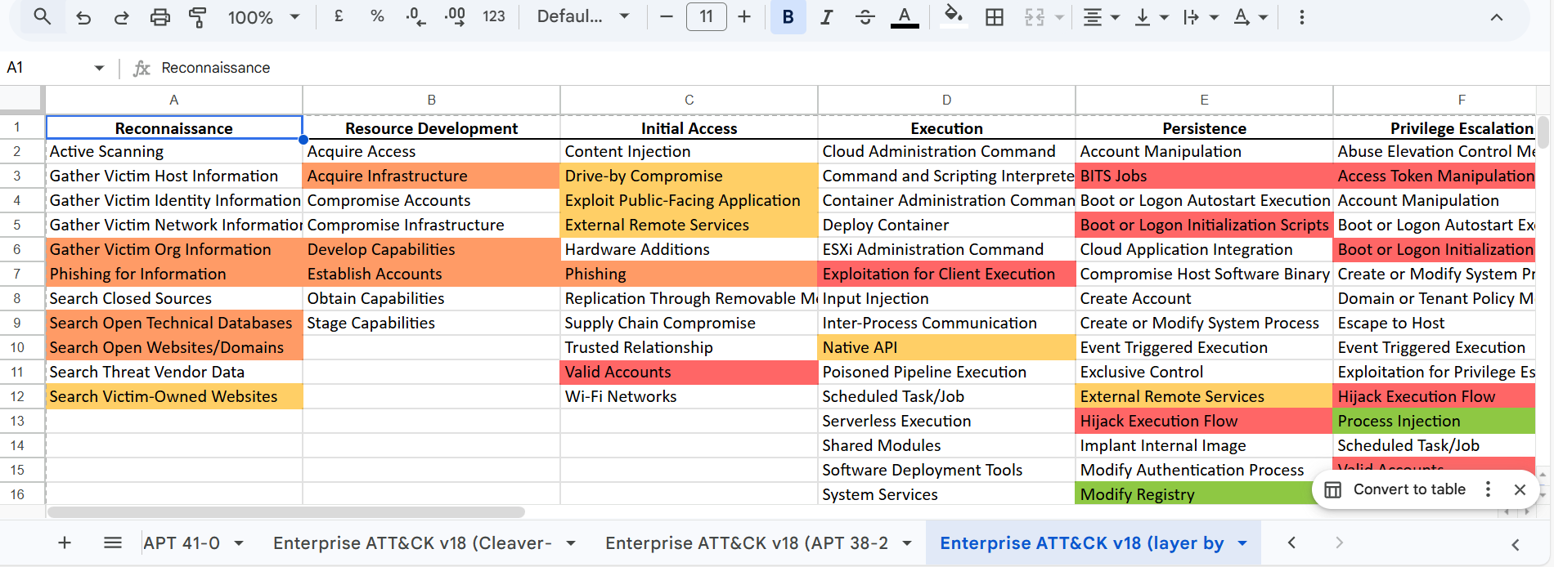Dismiss the Convert to table prompt
1554x567 pixels.
(x=1520, y=489)
